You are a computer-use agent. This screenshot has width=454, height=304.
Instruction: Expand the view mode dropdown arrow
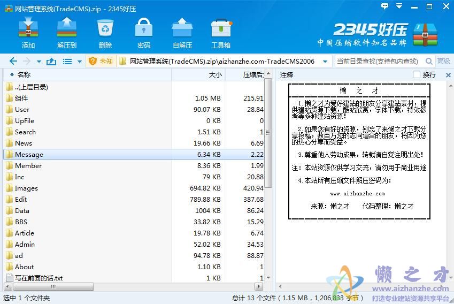coord(79,62)
